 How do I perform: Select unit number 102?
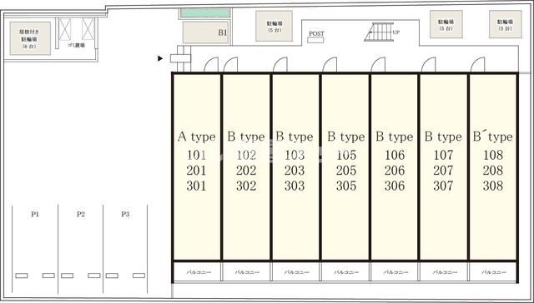click(x=246, y=155)
